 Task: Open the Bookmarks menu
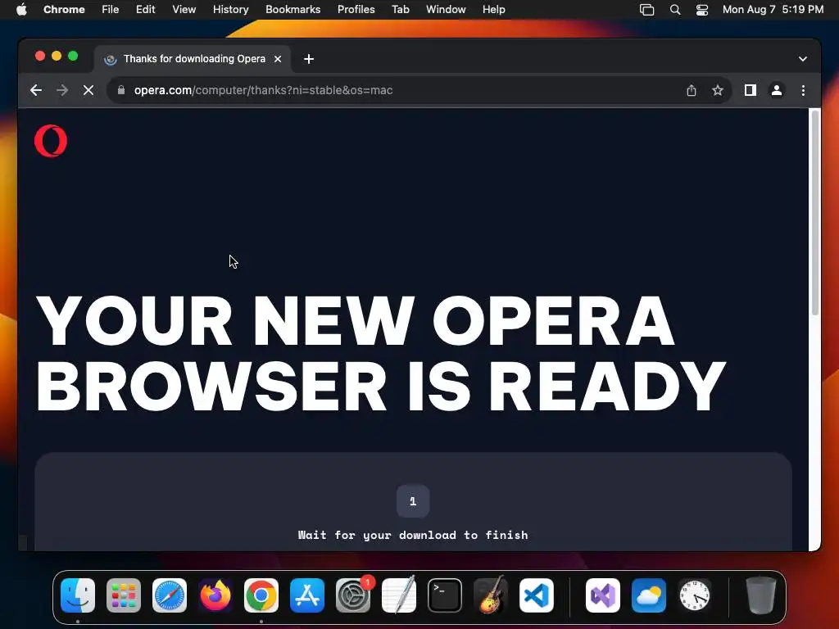(293, 10)
